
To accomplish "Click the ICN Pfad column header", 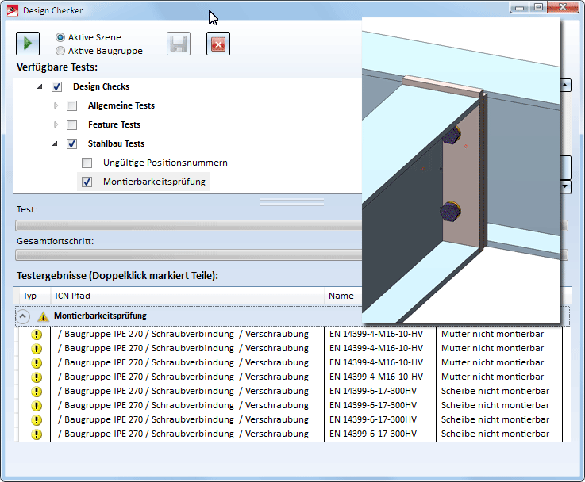I will click(187, 296).
